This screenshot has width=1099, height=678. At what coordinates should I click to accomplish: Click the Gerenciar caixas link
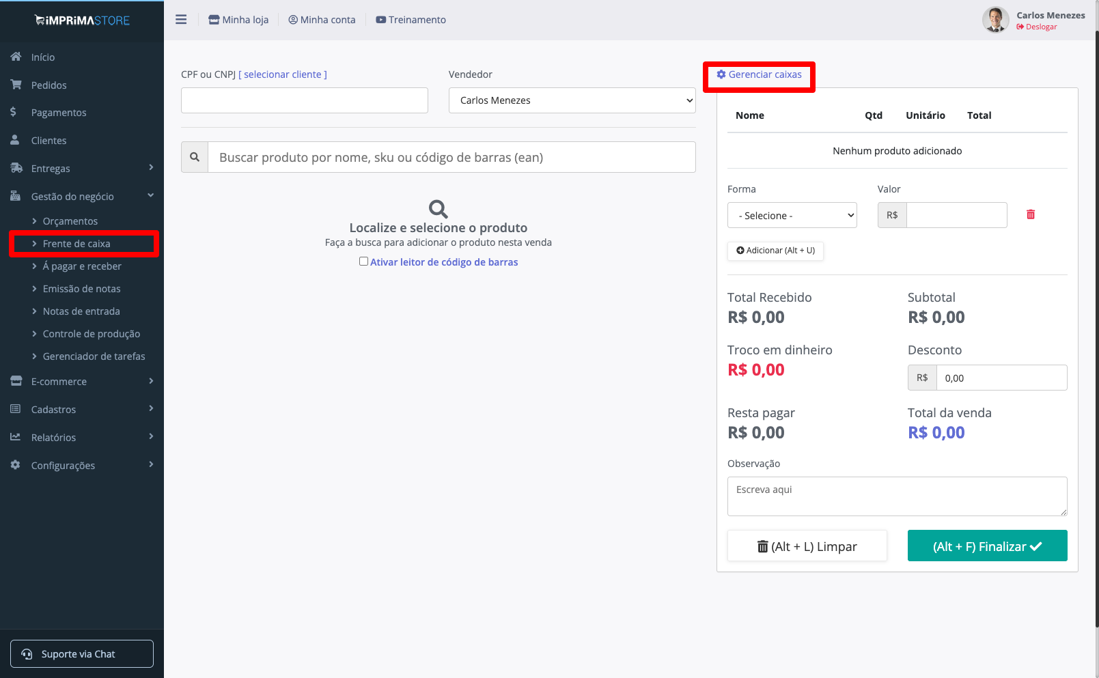tap(759, 74)
